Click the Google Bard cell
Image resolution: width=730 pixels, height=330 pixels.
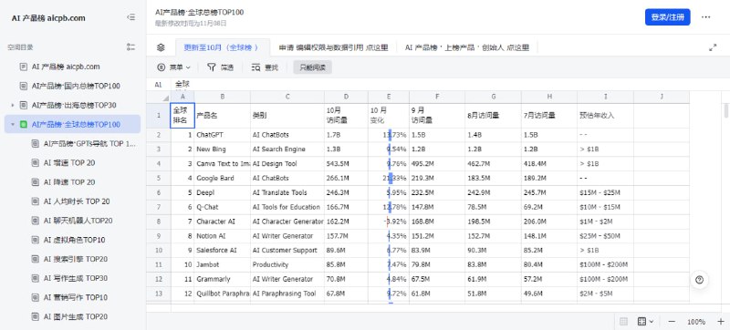pyautogui.click(x=222, y=178)
